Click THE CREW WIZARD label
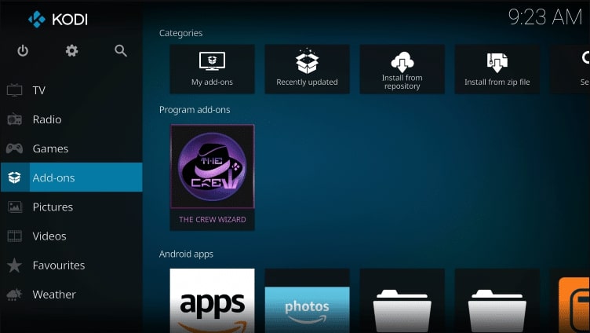The height and width of the screenshot is (333, 590). tap(212, 220)
